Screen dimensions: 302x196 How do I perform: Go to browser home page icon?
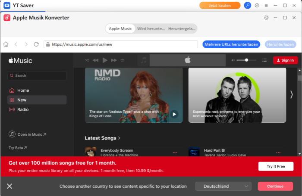6,44
